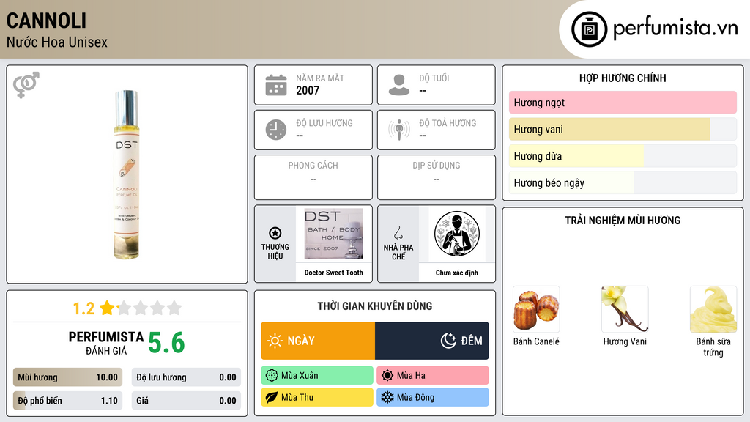This screenshot has width=750, height=422.
Task: Click the CANNOLI title heading
Action: click(46, 21)
